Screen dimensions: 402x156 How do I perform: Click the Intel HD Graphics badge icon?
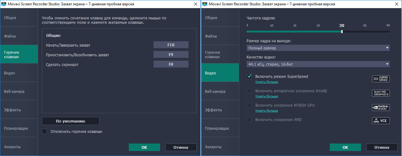(381, 93)
